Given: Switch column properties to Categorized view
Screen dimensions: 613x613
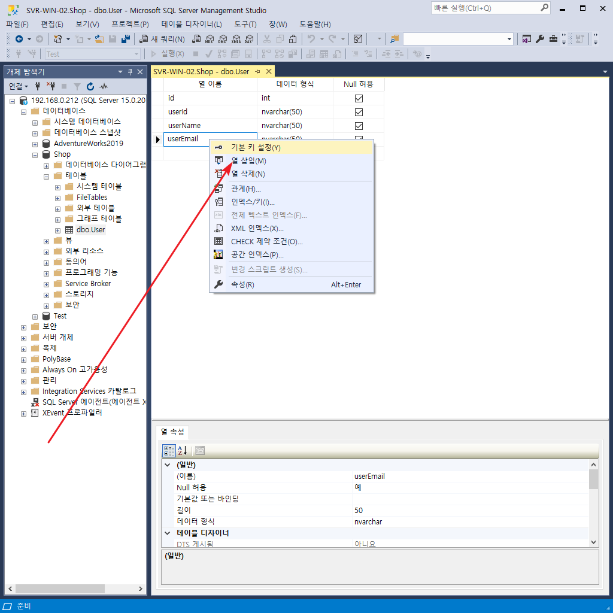Looking at the screenshot, I should (x=169, y=450).
